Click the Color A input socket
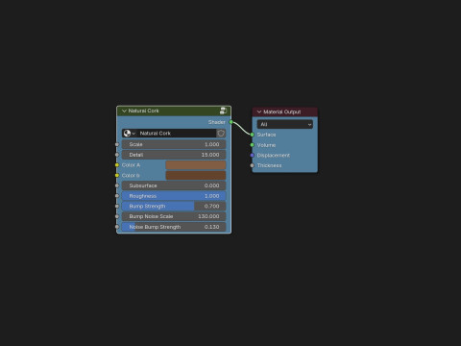Viewport: 461px width, 346px height. pyautogui.click(x=117, y=165)
